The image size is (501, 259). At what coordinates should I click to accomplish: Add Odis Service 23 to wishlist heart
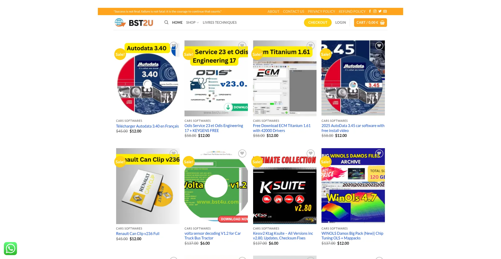[242, 46]
